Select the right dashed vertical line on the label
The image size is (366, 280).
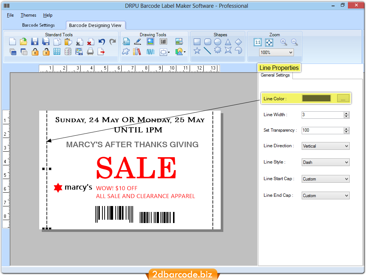(x=213, y=170)
